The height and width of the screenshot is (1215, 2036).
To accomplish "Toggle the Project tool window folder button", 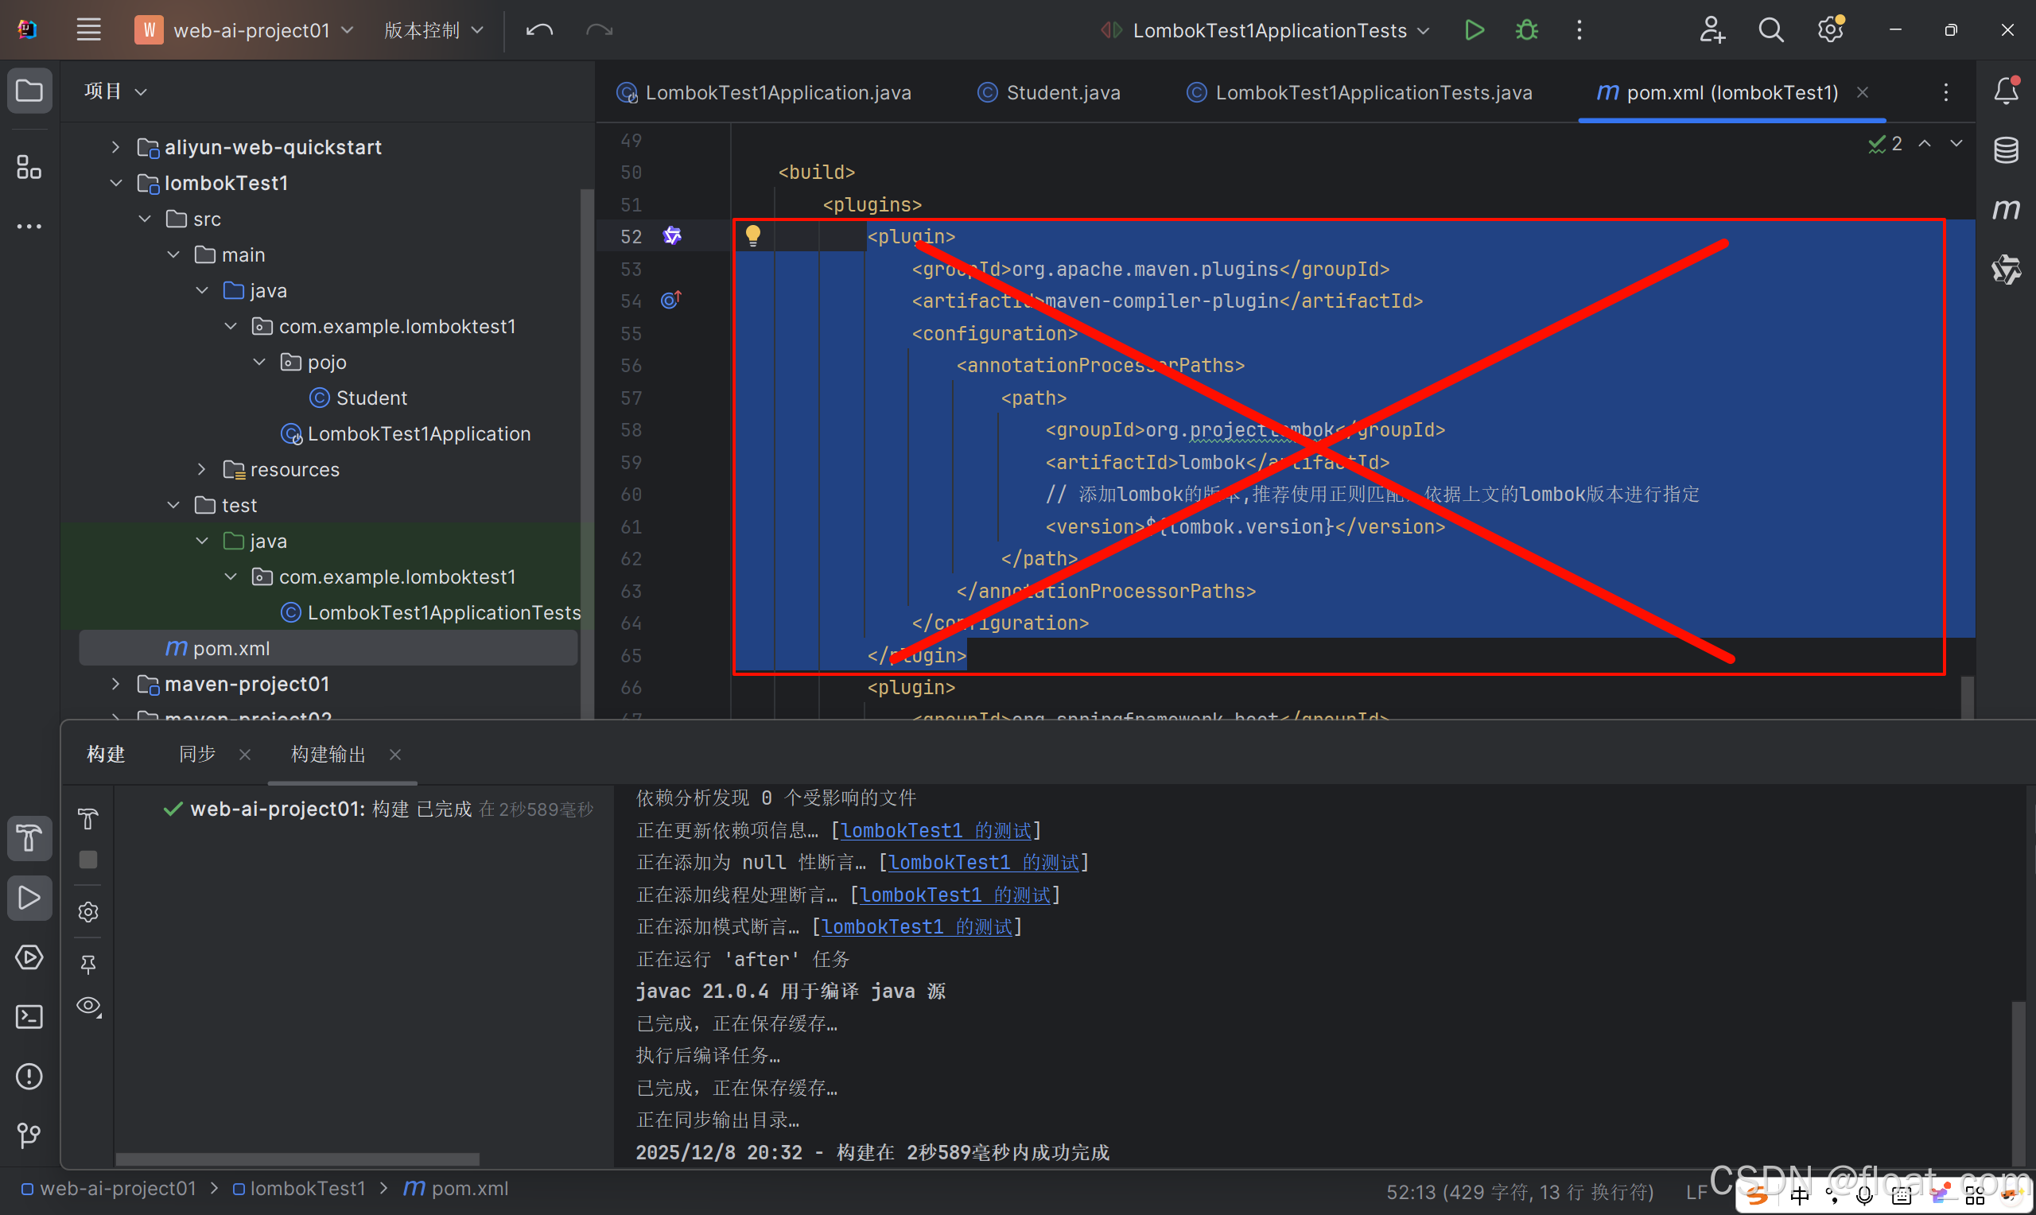I will (x=29, y=90).
